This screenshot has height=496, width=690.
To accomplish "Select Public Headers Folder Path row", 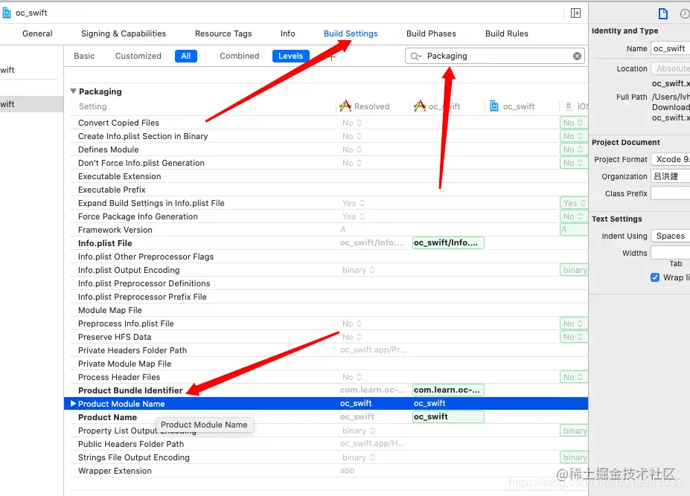I will 329,444.
